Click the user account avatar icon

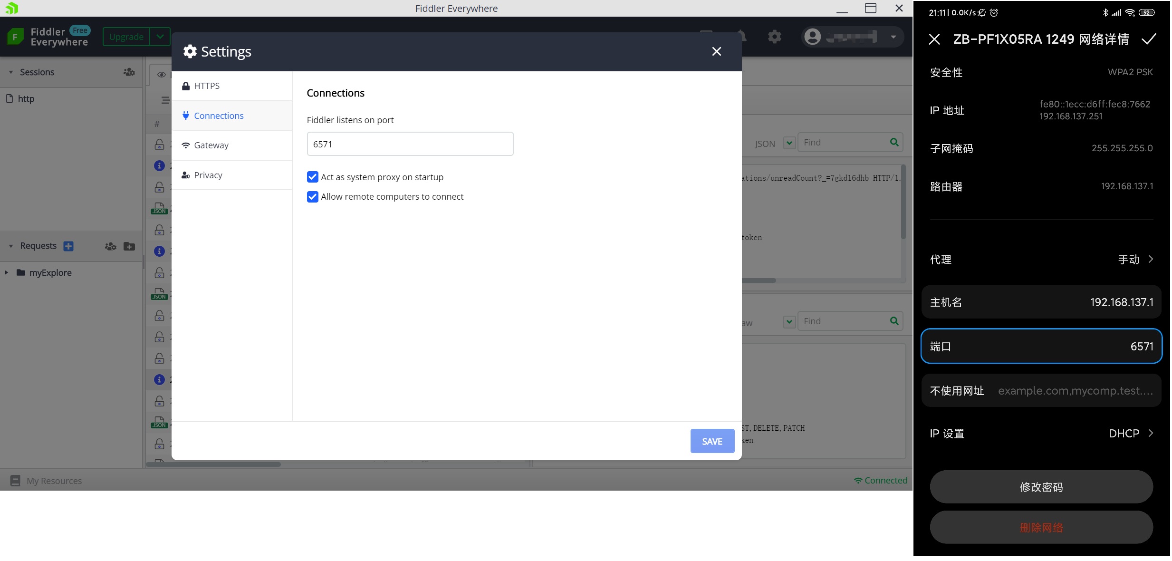[x=813, y=37]
